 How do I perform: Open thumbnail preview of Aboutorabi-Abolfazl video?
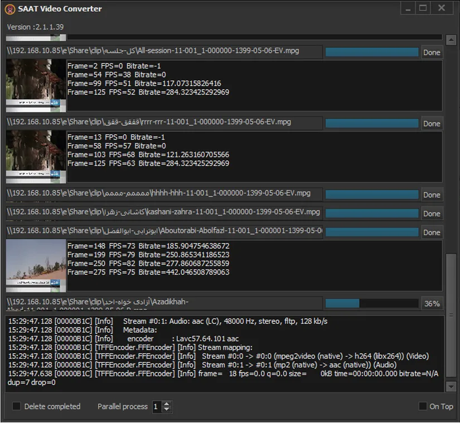36,265
